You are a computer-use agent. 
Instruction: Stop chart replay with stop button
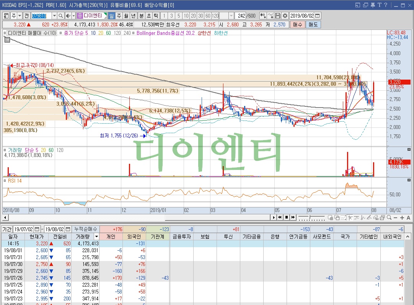[287, 217]
